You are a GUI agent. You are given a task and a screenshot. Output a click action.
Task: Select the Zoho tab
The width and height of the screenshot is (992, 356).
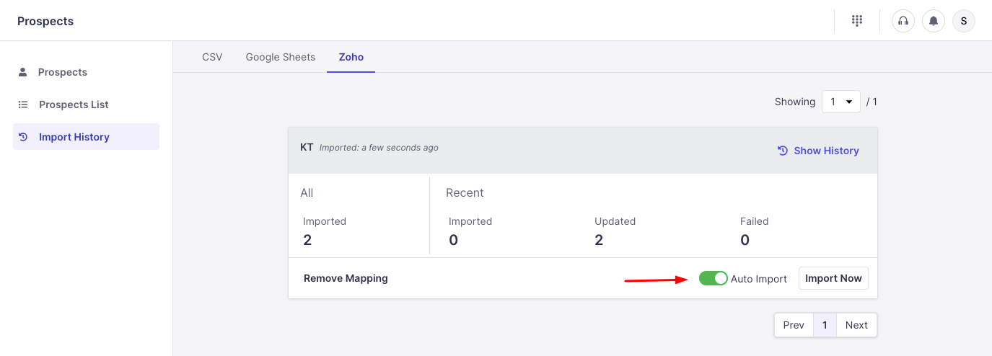click(351, 57)
